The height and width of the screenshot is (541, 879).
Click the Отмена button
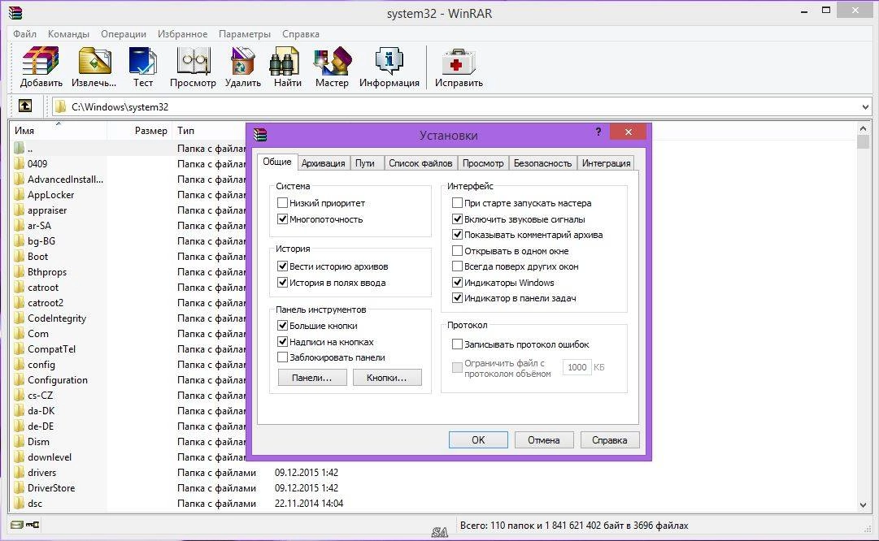[544, 439]
